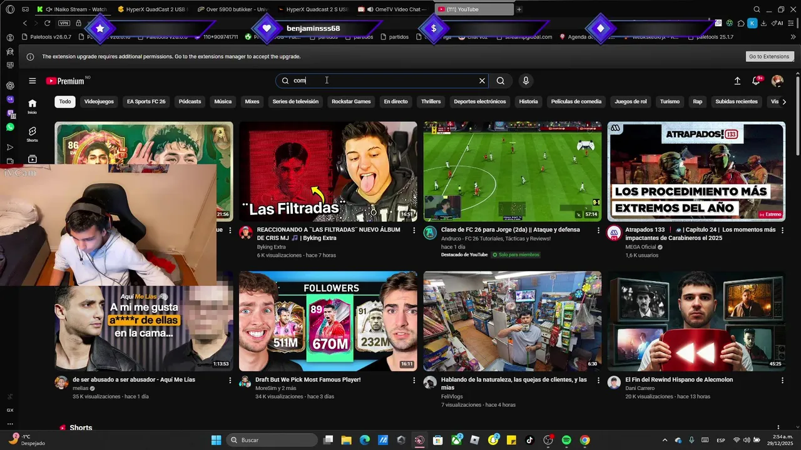Open Windows Start menu
Image resolution: width=801 pixels, height=450 pixels.
(x=216, y=440)
